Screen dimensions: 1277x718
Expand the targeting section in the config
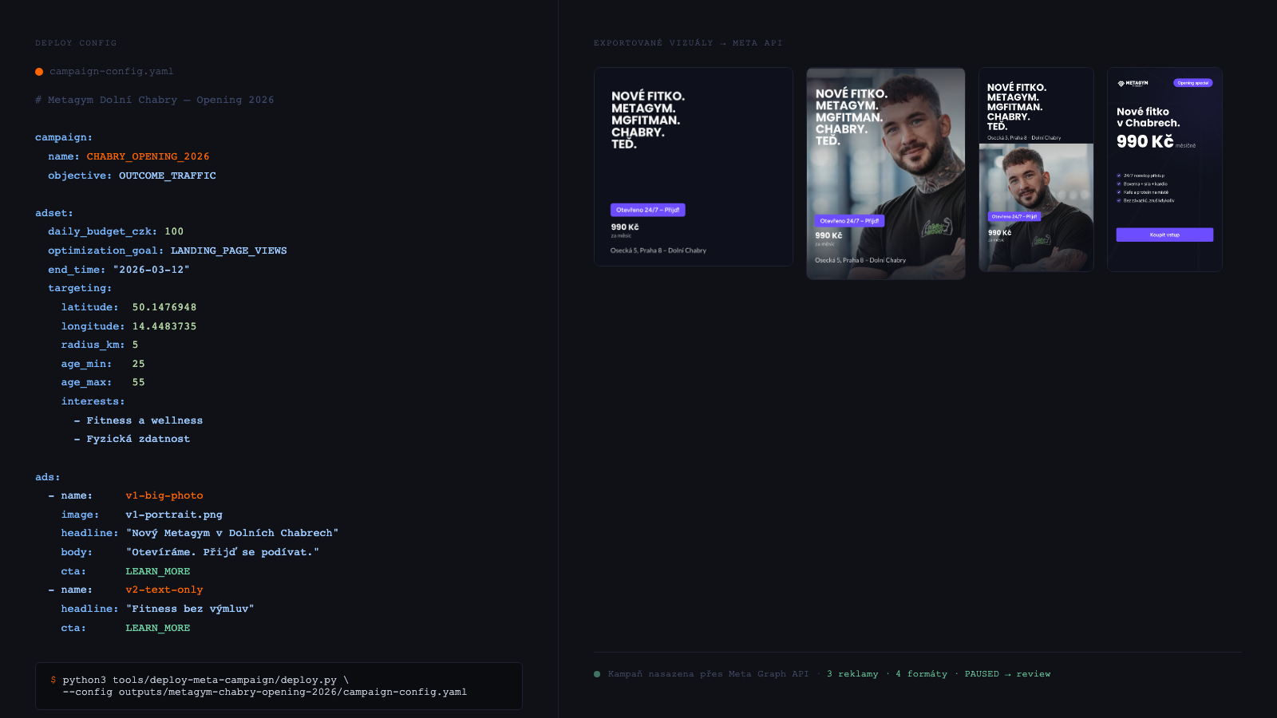click(79, 288)
